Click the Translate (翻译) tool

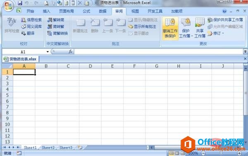[28, 33]
